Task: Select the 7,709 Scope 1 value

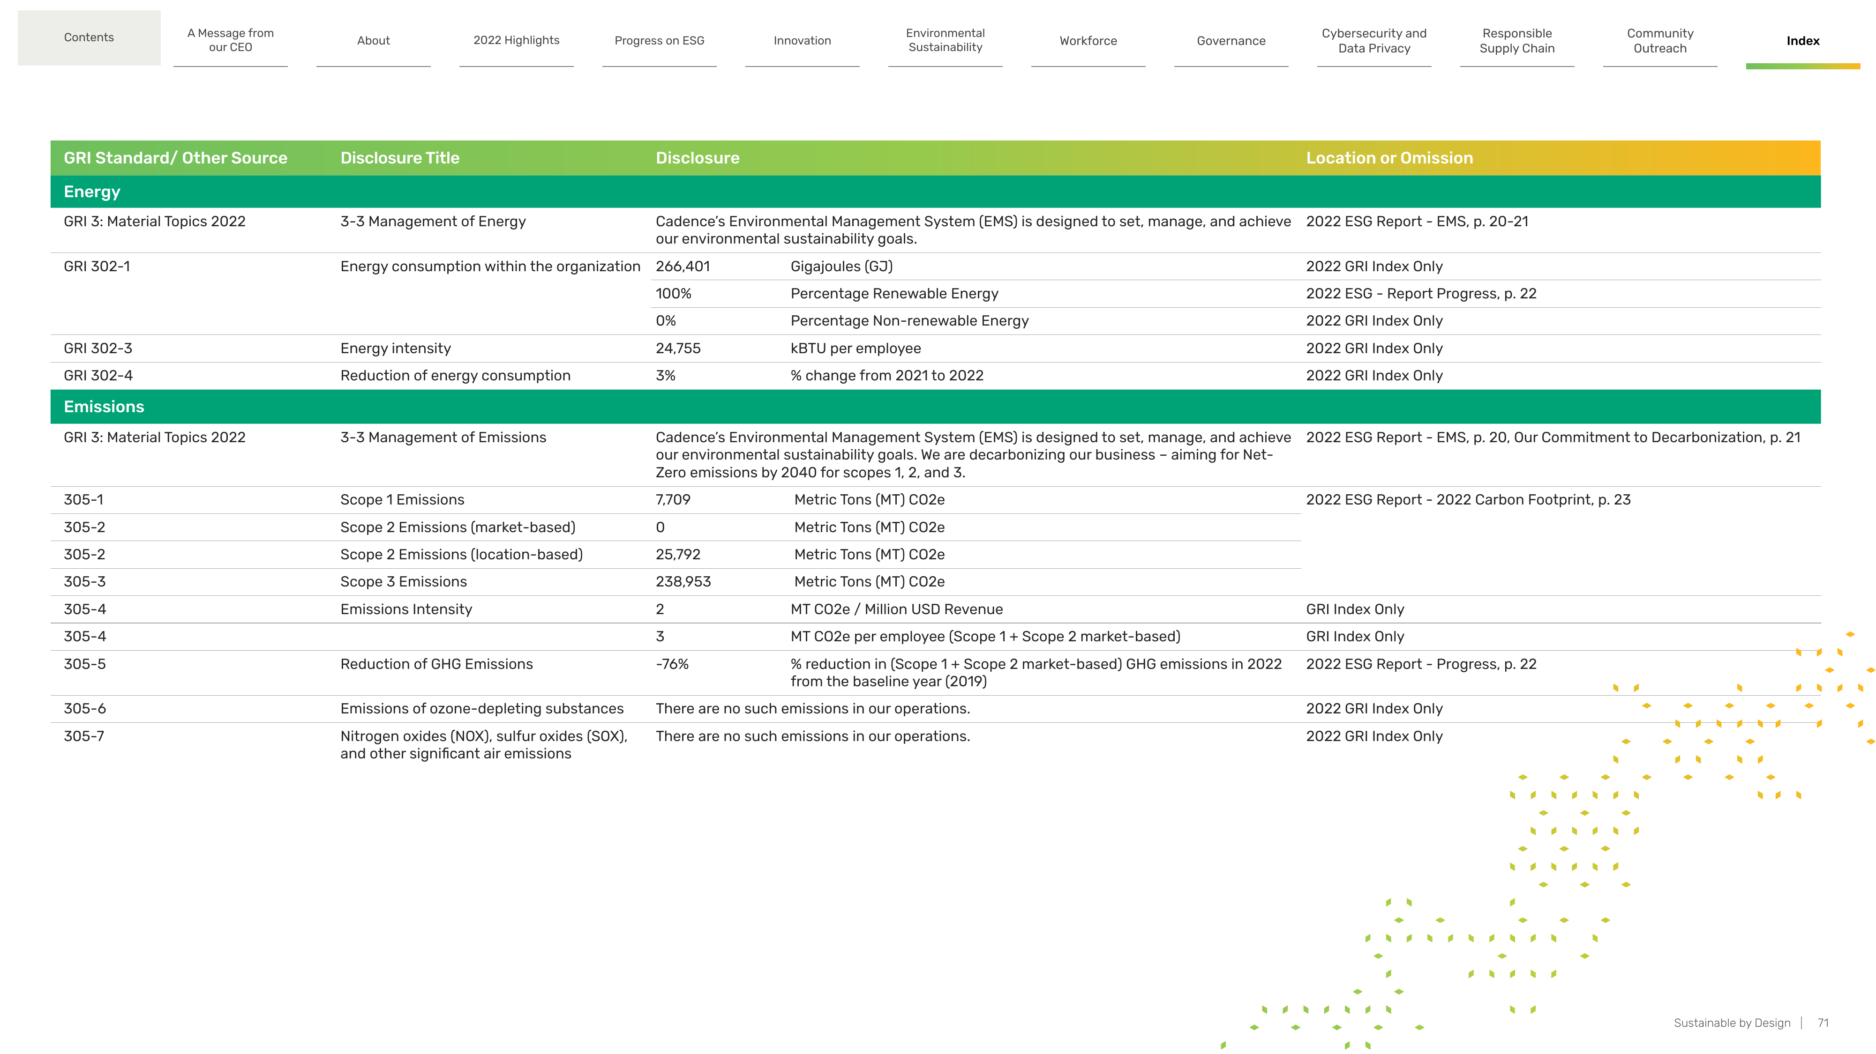Action: [x=673, y=500]
